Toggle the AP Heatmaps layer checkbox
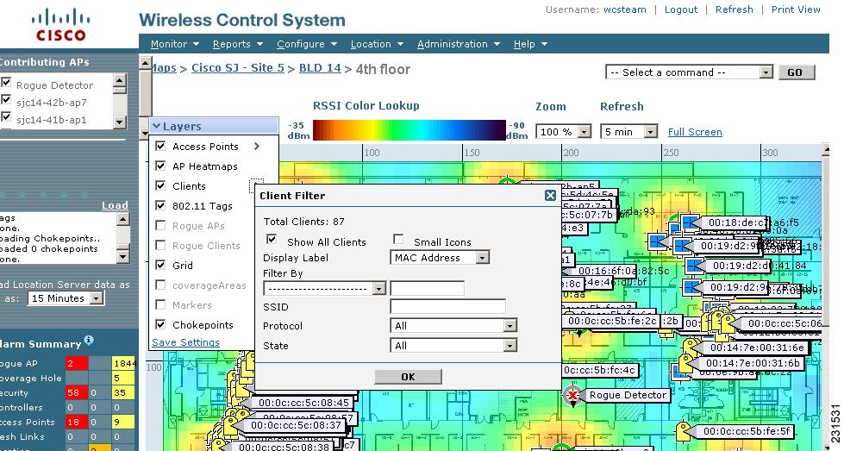Screen dimensions: 844x451 [x=160, y=166]
